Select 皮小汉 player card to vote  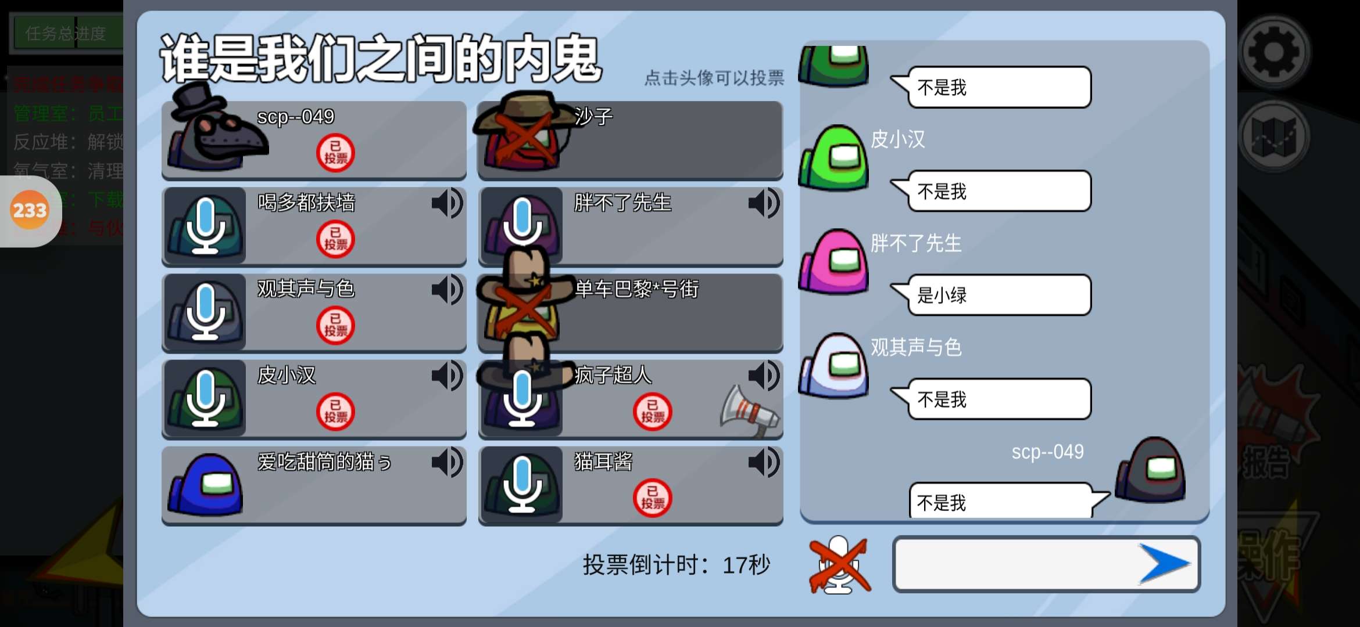point(314,398)
